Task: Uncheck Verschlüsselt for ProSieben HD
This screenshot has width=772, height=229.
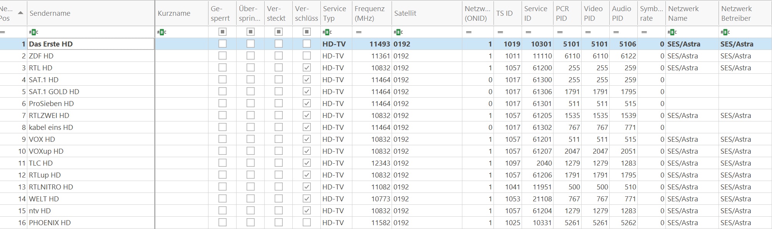Action: [x=307, y=103]
